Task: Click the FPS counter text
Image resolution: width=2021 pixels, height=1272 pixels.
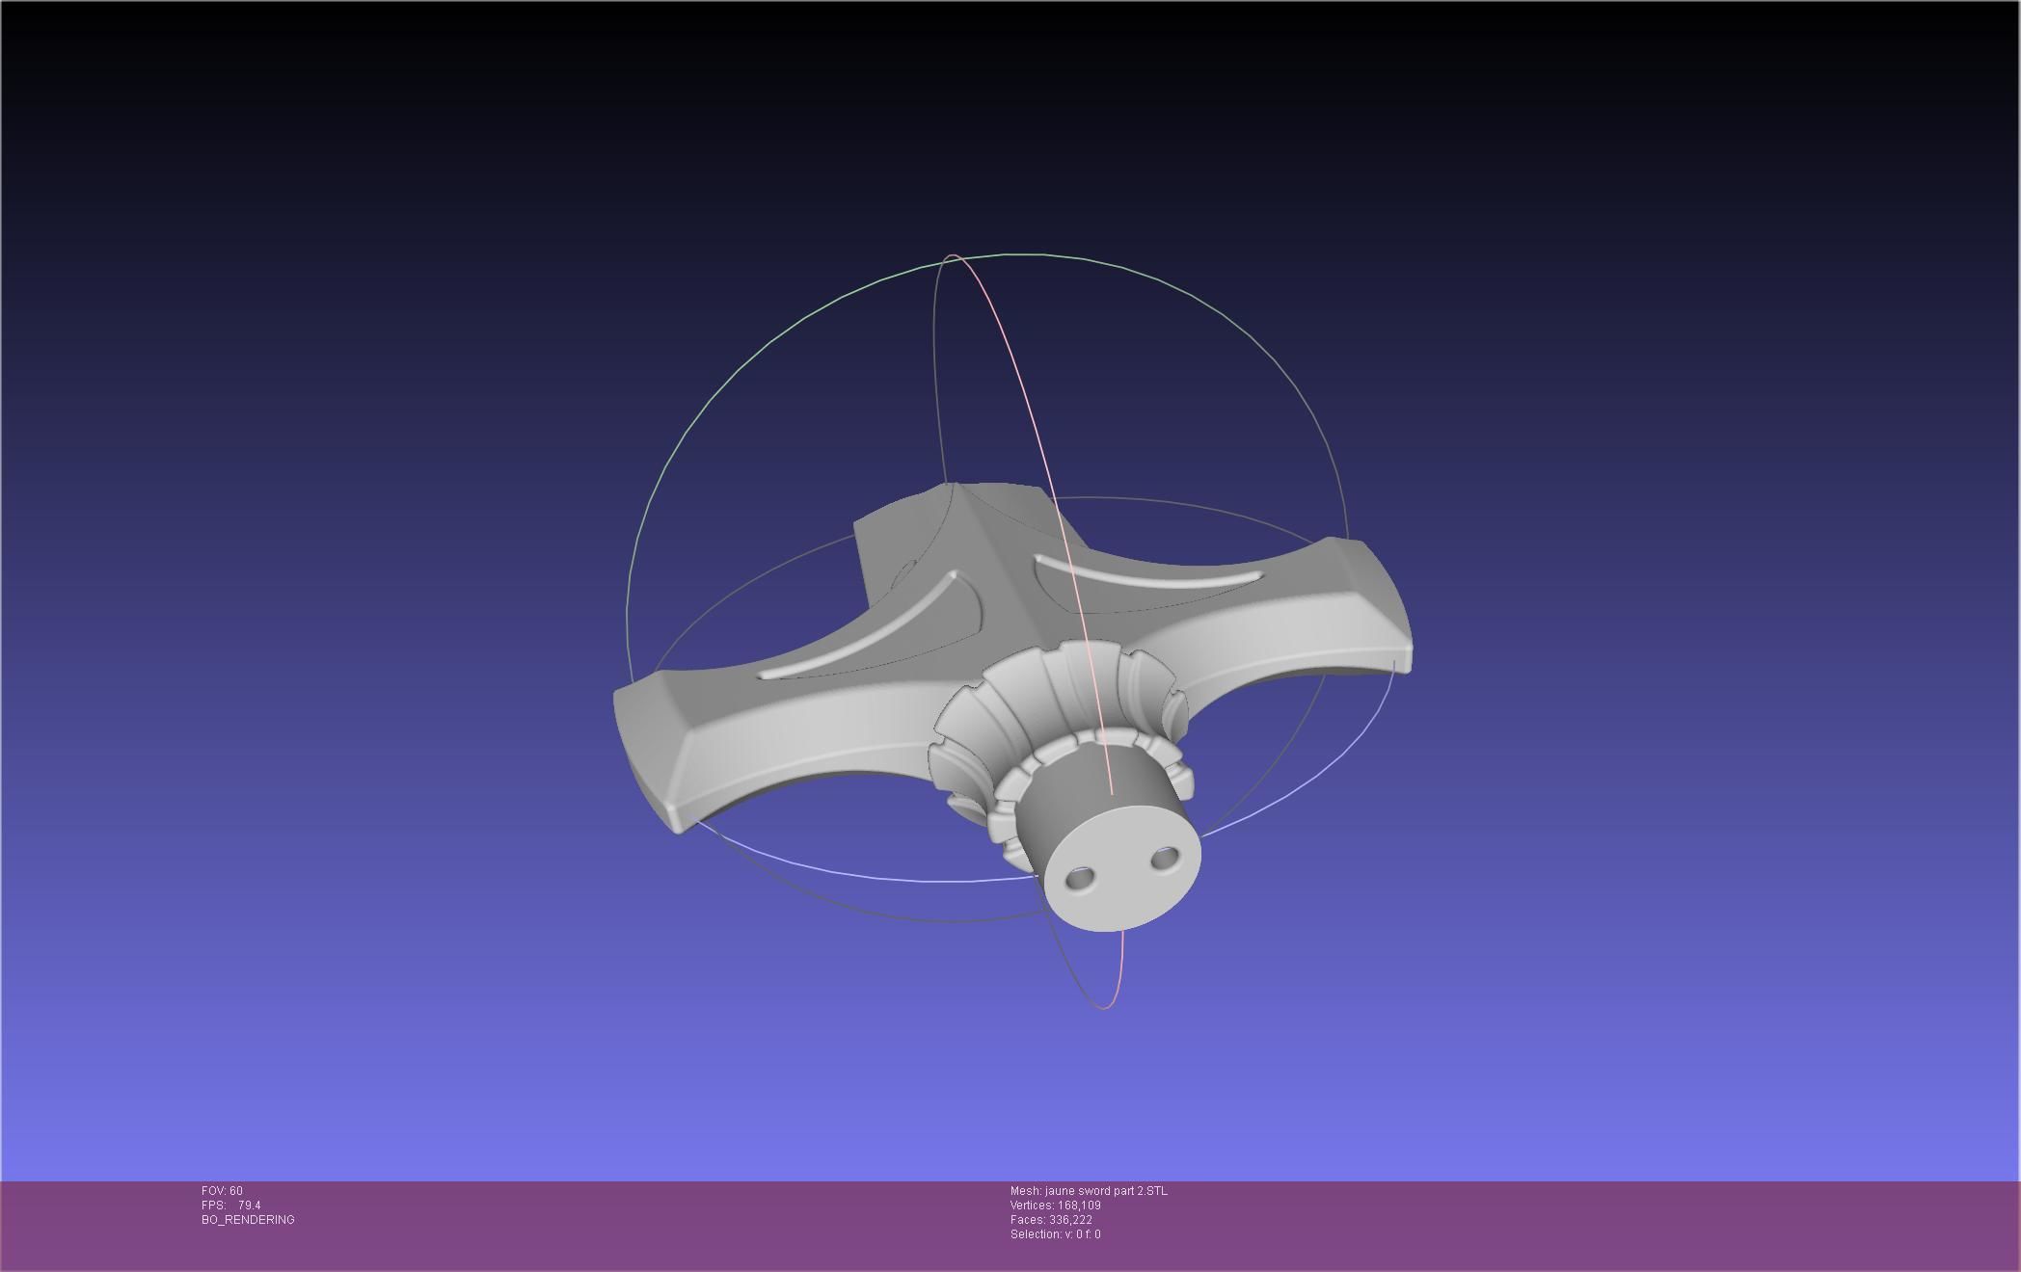Action: click(231, 1206)
